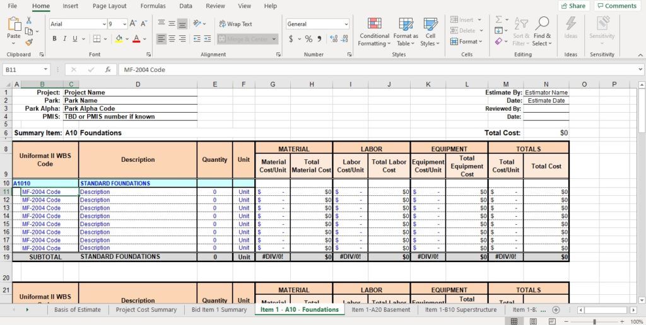Open the Comments button

[x=616, y=6]
